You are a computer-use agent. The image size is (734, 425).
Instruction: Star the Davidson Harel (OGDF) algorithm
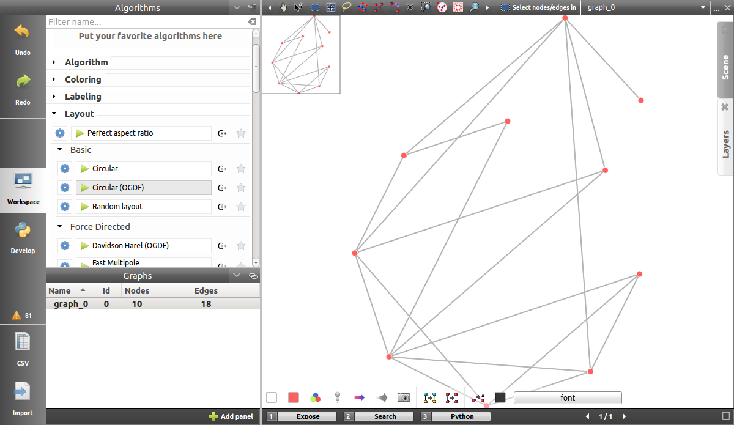(x=241, y=246)
